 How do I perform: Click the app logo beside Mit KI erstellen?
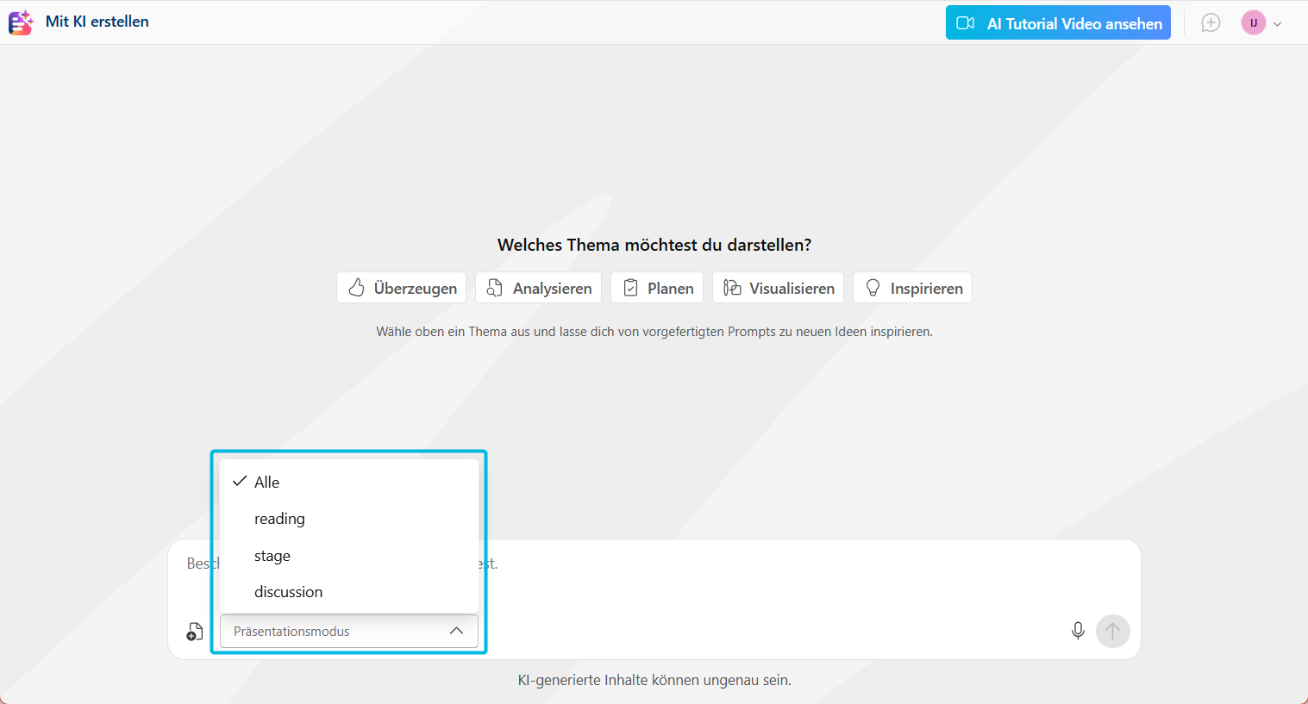click(x=22, y=22)
